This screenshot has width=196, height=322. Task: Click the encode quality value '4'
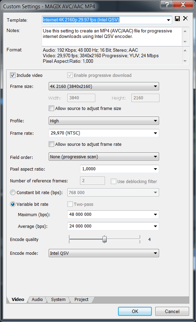pyautogui.click(x=149, y=240)
